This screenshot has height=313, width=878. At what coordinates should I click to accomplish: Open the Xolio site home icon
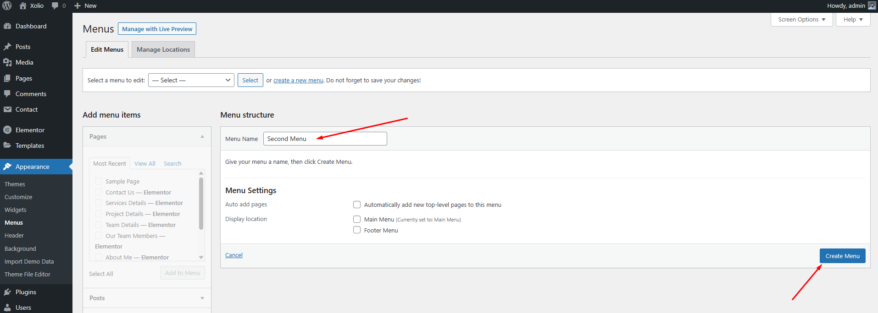tap(23, 6)
